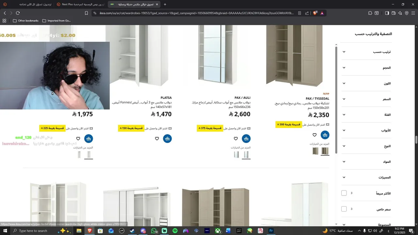The width and height of the screenshot is (418, 235).
Task: Open the PAX / AULI product title
Action: coord(242,98)
